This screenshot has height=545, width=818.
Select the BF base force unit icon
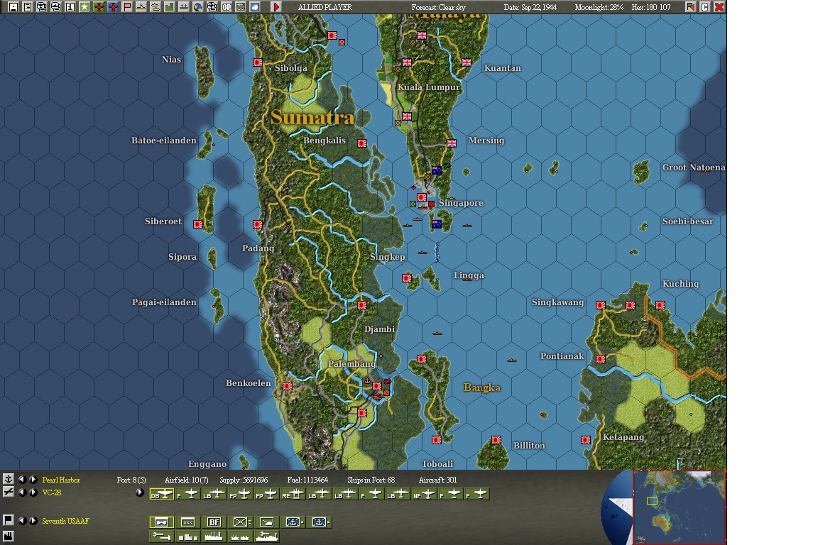point(214,522)
